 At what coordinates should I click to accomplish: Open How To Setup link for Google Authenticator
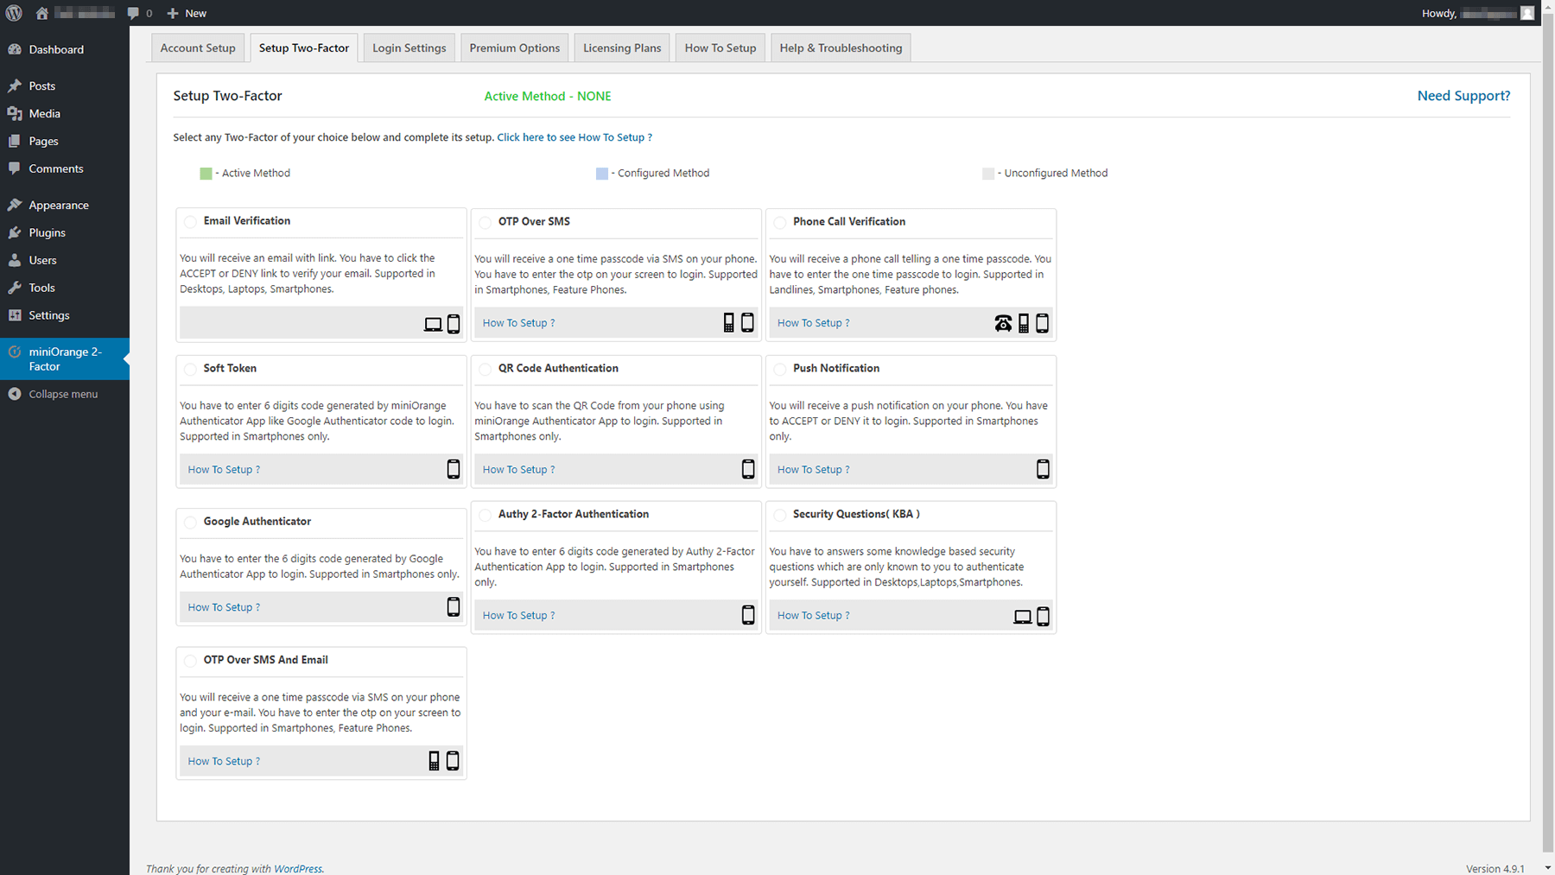tap(224, 607)
